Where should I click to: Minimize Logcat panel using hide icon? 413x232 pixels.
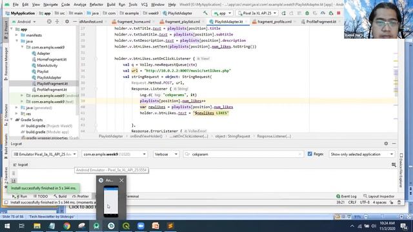click(394, 144)
